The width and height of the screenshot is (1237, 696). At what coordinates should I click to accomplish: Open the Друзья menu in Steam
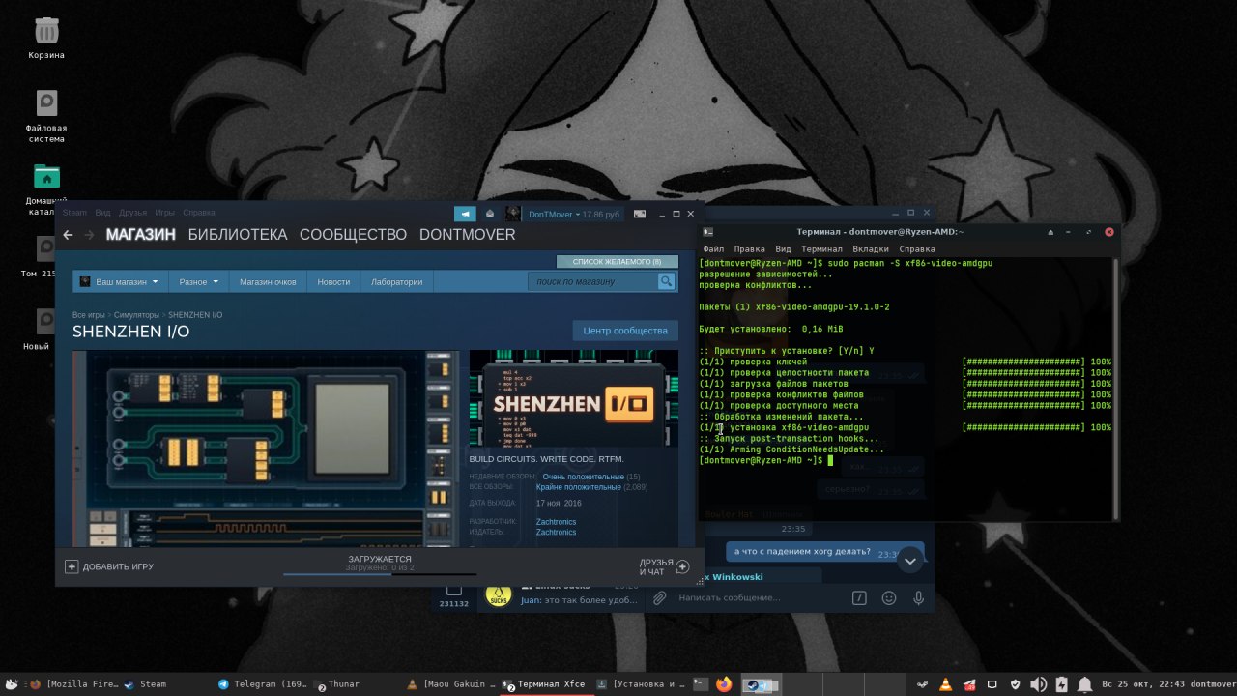[x=133, y=213]
